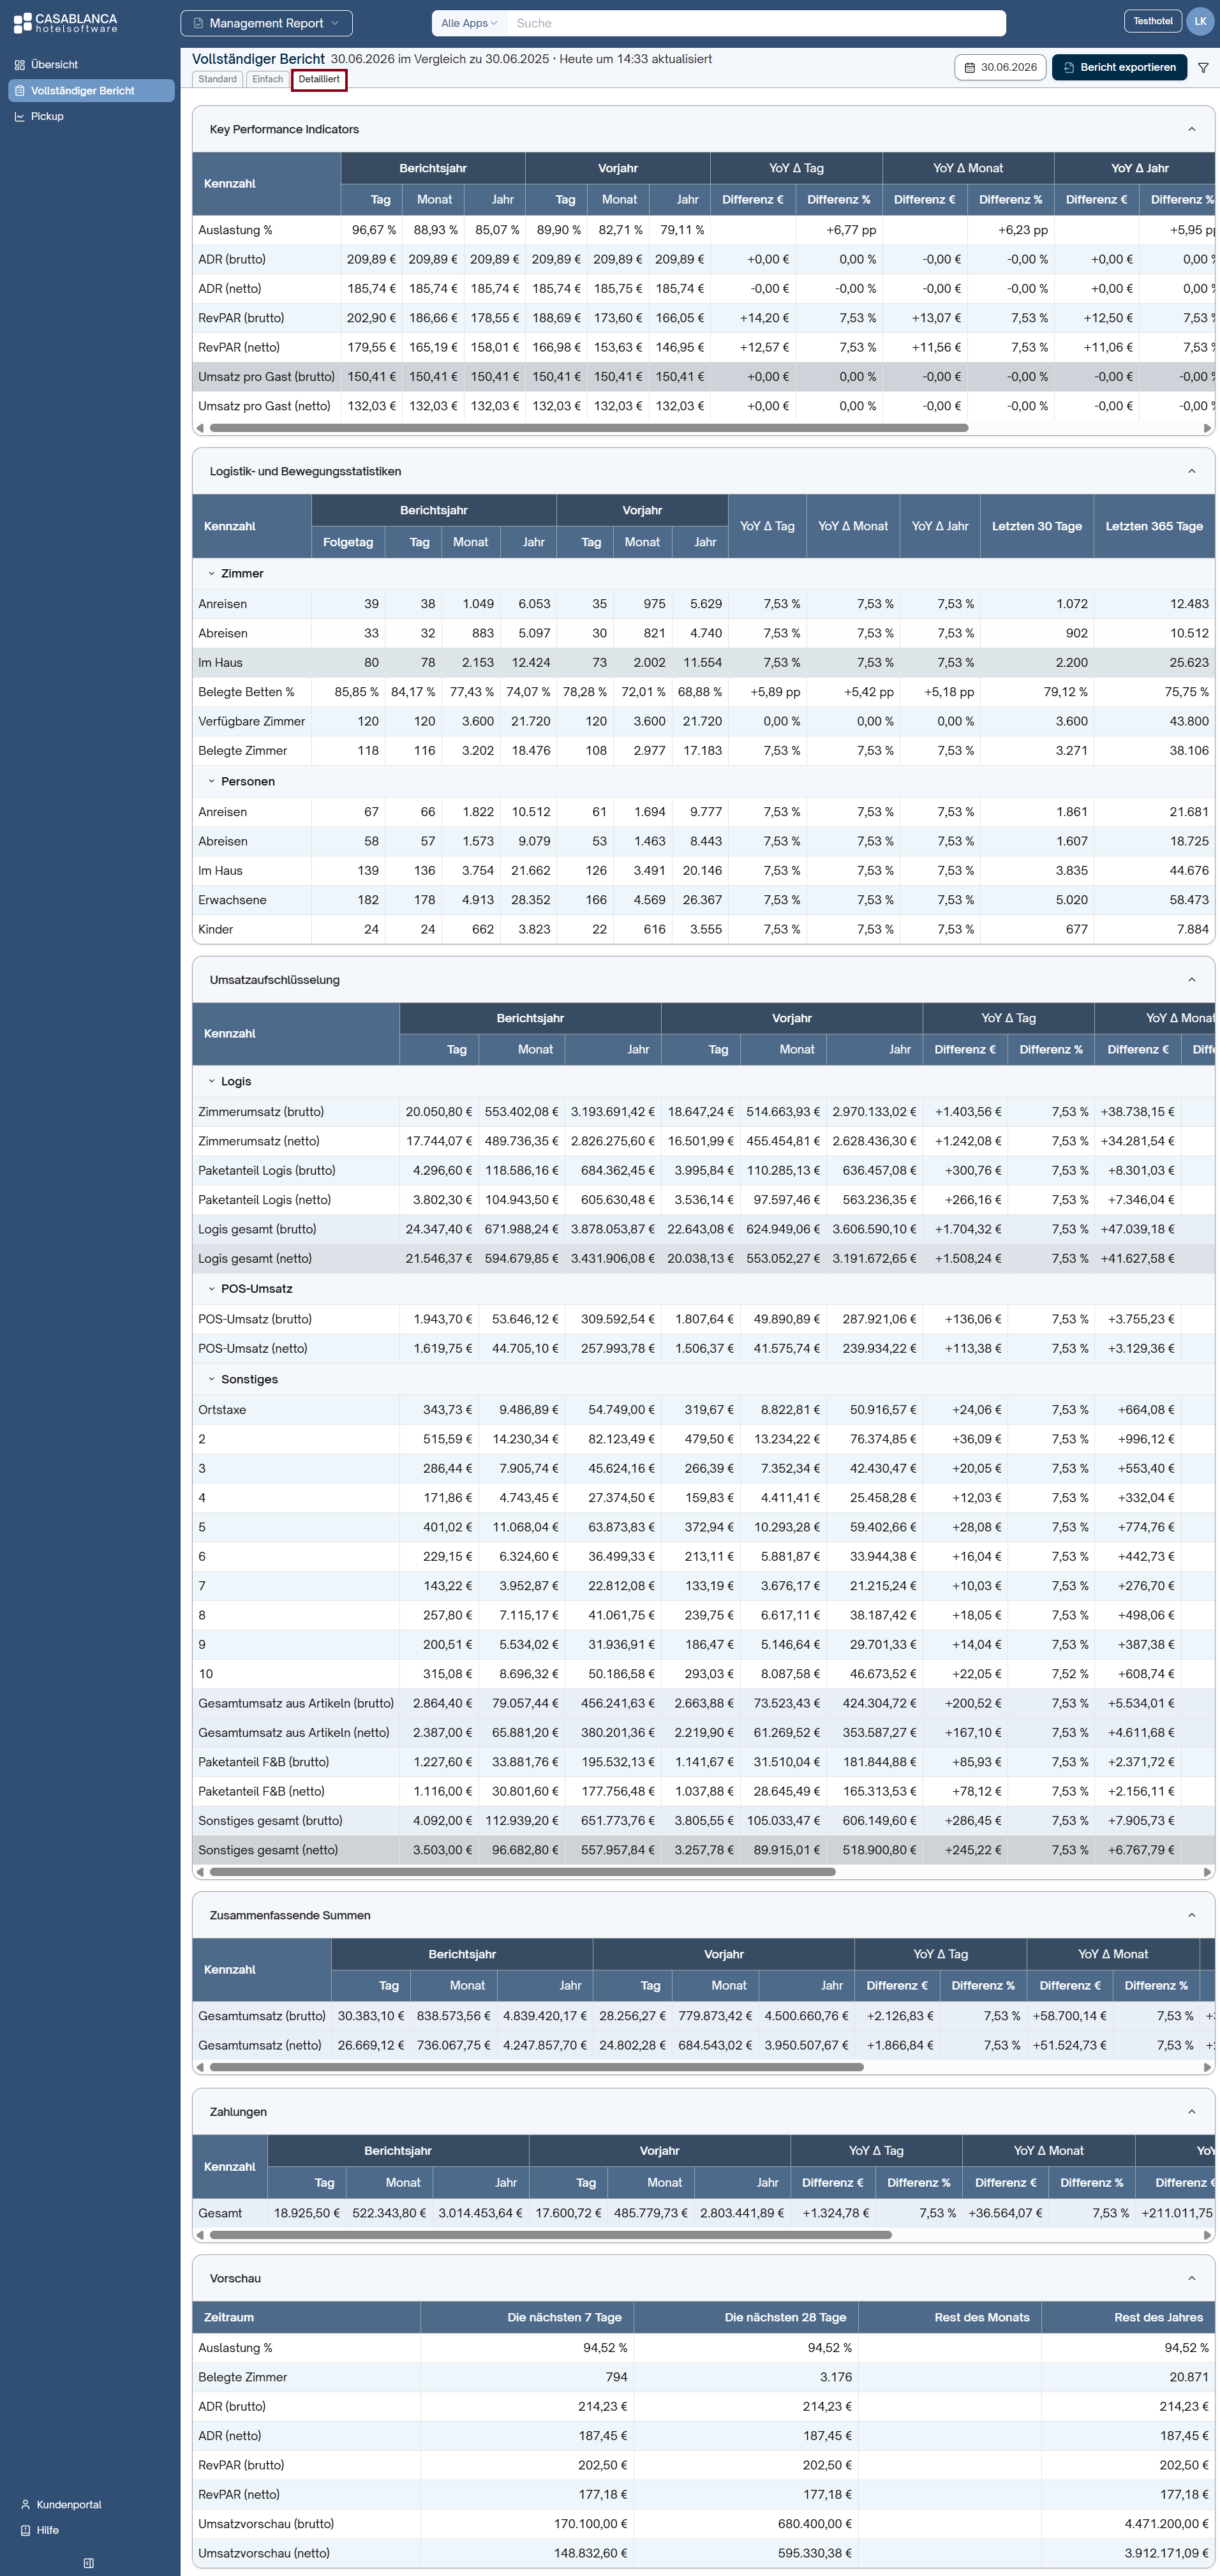
Task: Collapse the Logis row group
Action: (x=211, y=1082)
